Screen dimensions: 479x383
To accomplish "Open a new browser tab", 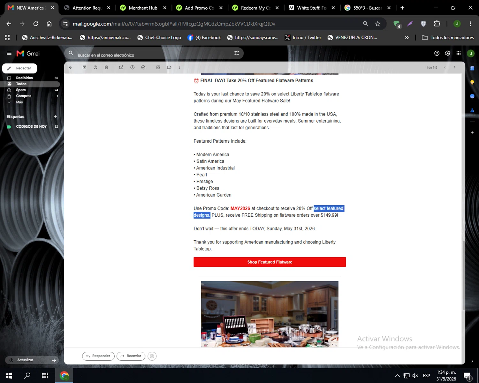I will pyautogui.click(x=402, y=8).
